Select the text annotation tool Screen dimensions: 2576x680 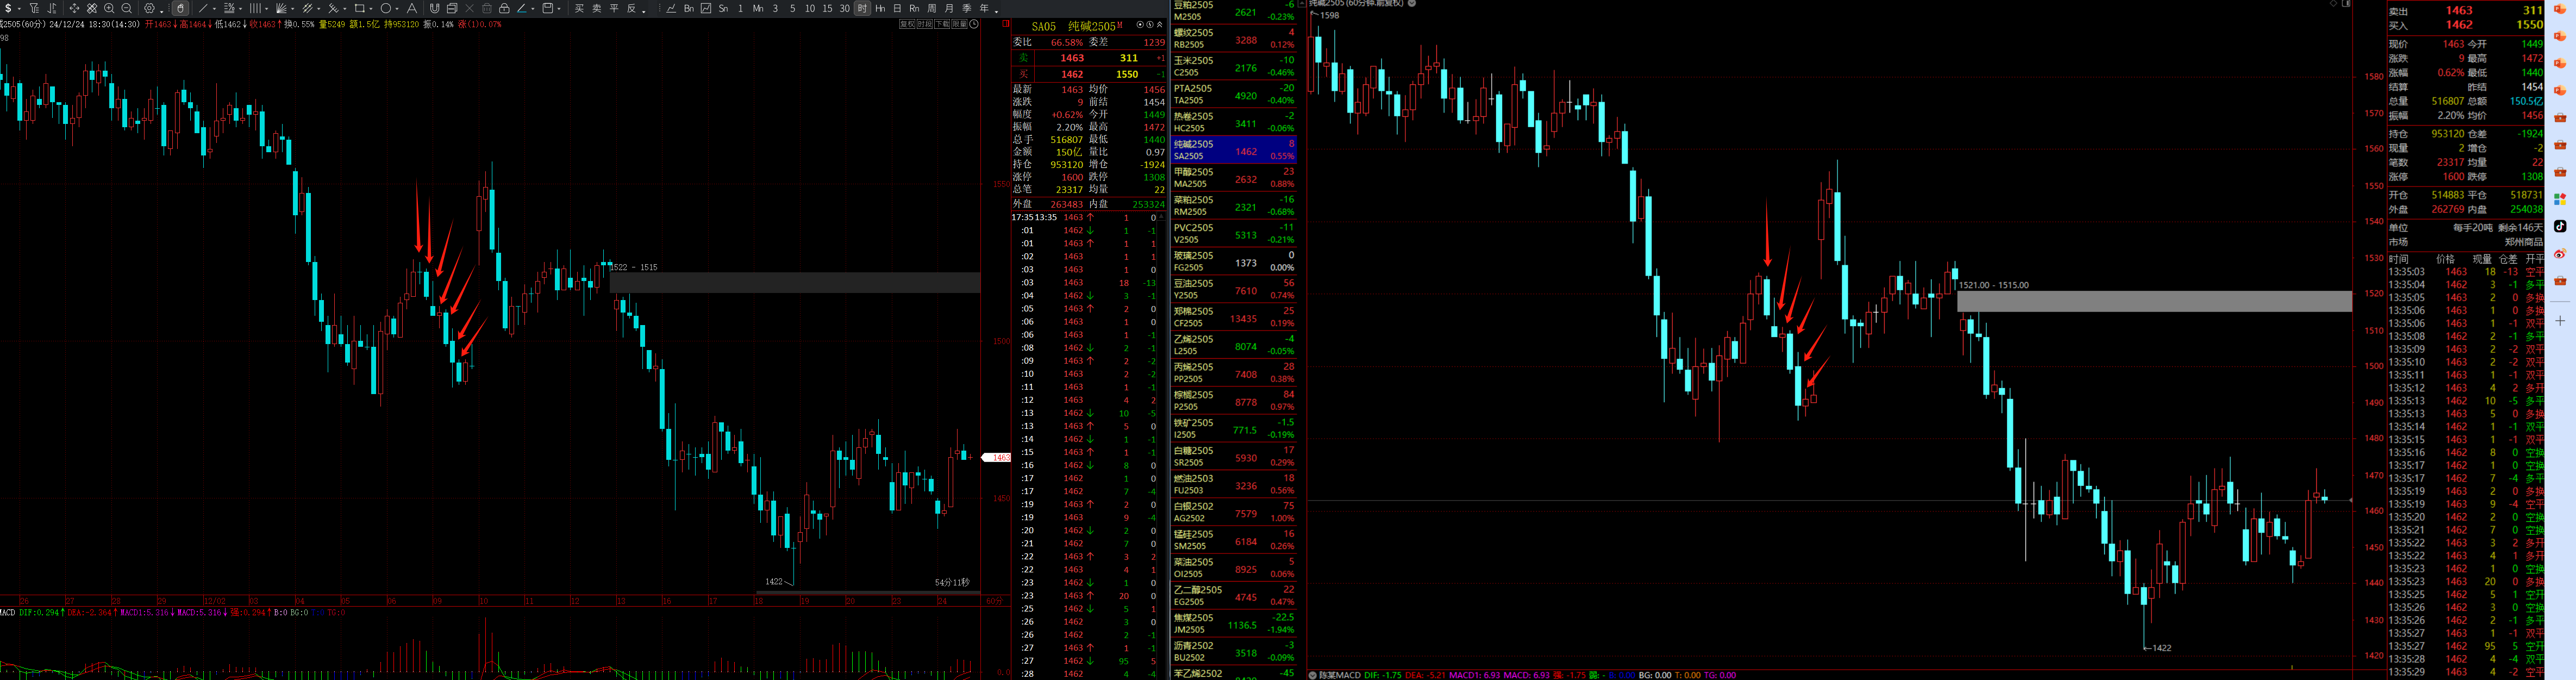411,8
